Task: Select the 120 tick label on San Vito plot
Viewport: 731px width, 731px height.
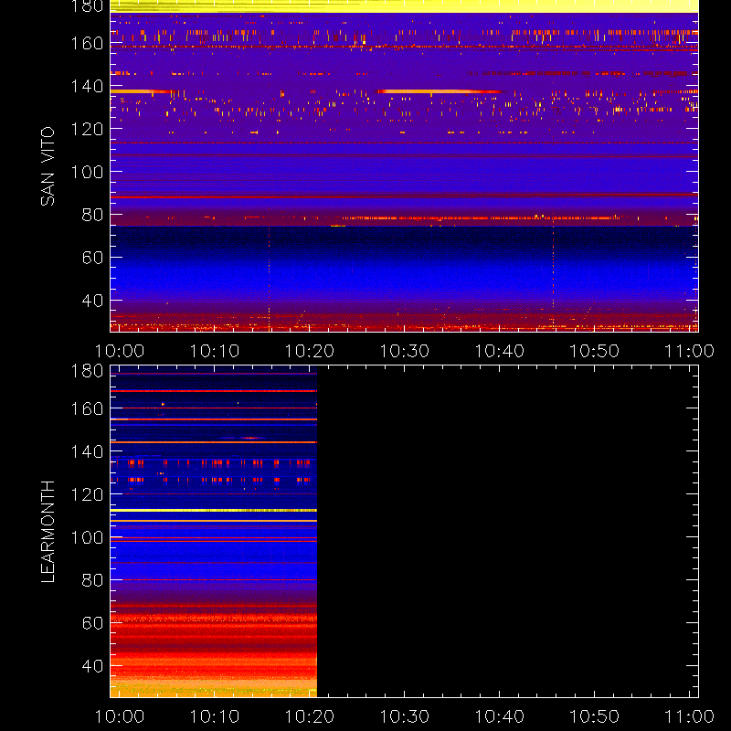Action: tap(87, 129)
